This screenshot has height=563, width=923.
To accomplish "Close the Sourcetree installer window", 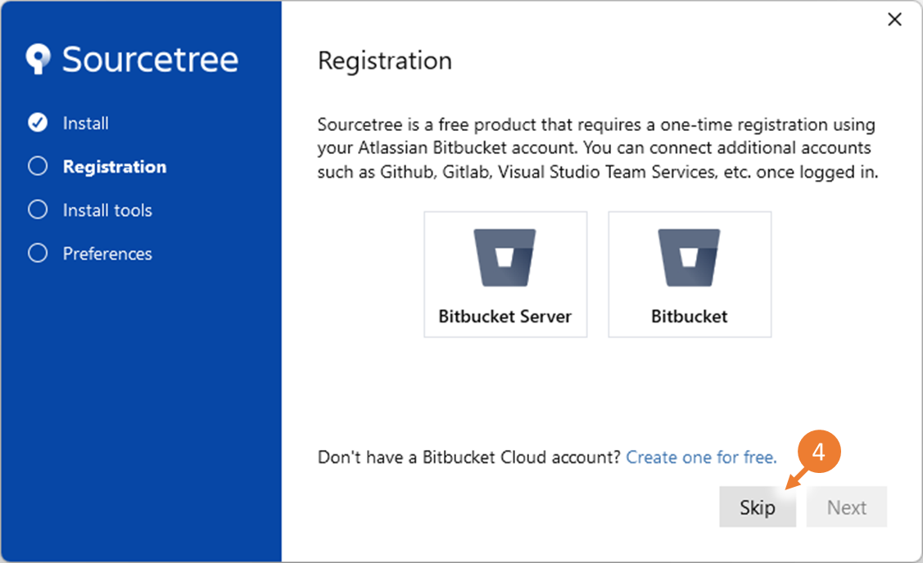I will [x=894, y=20].
